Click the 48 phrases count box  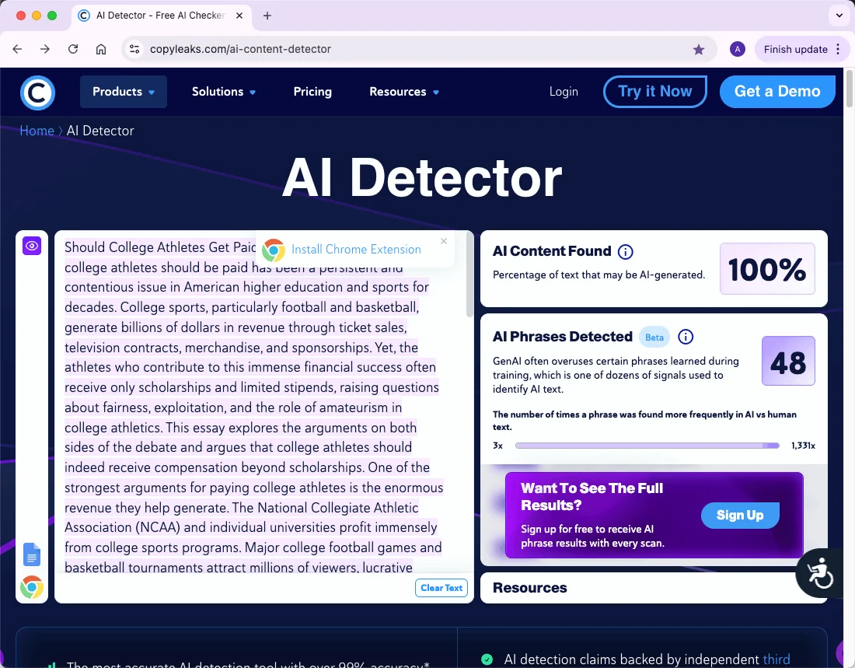point(788,362)
